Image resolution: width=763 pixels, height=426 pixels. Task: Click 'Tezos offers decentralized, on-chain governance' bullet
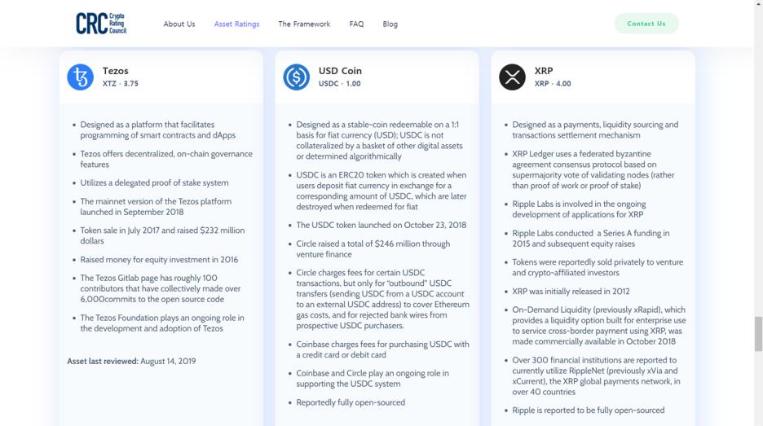point(166,159)
